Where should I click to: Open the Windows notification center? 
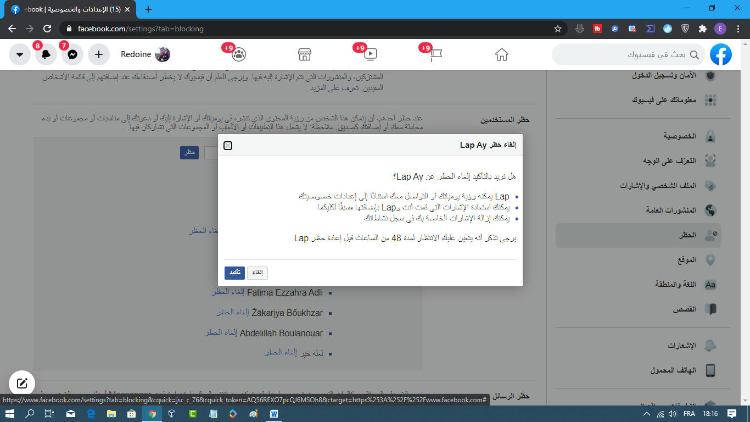click(x=732, y=414)
